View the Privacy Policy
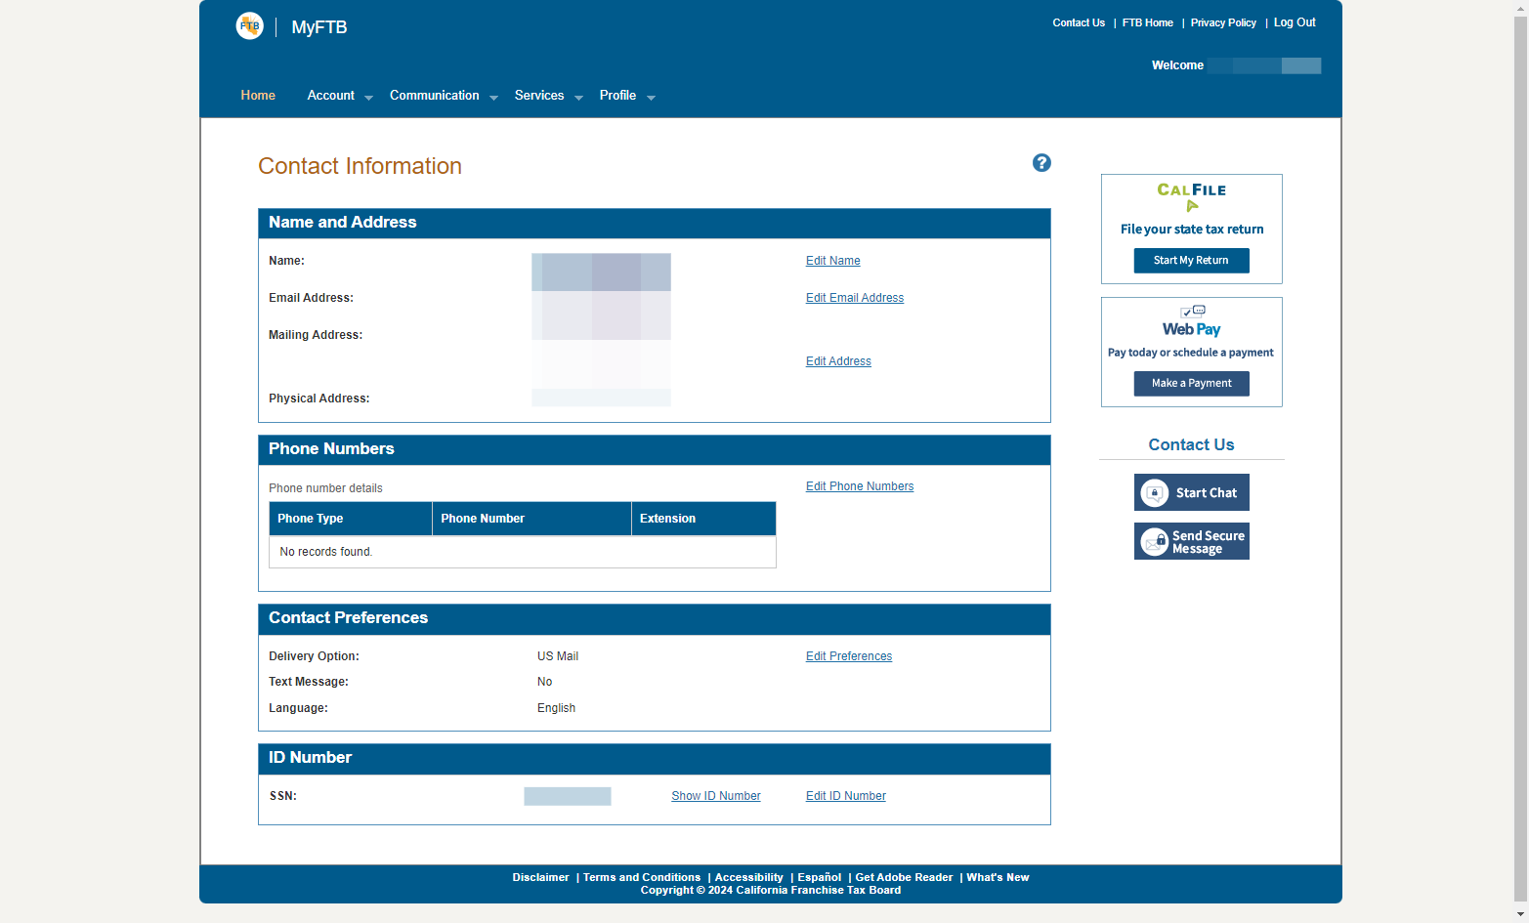The width and height of the screenshot is (1529, 923). tap(1223, 22)
